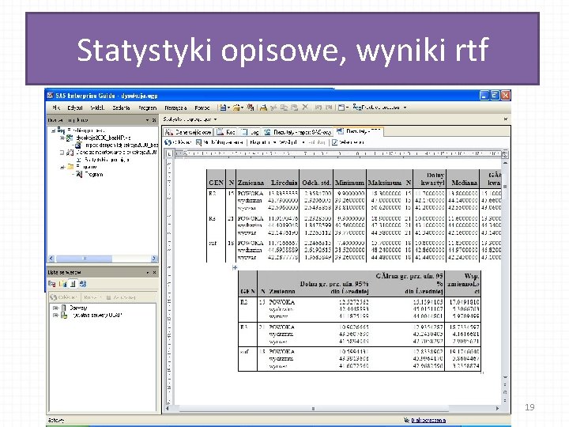Viewport: 569px width, 427px height.
Task: Collapse the Programy folder node
Action: click(62, 167)
